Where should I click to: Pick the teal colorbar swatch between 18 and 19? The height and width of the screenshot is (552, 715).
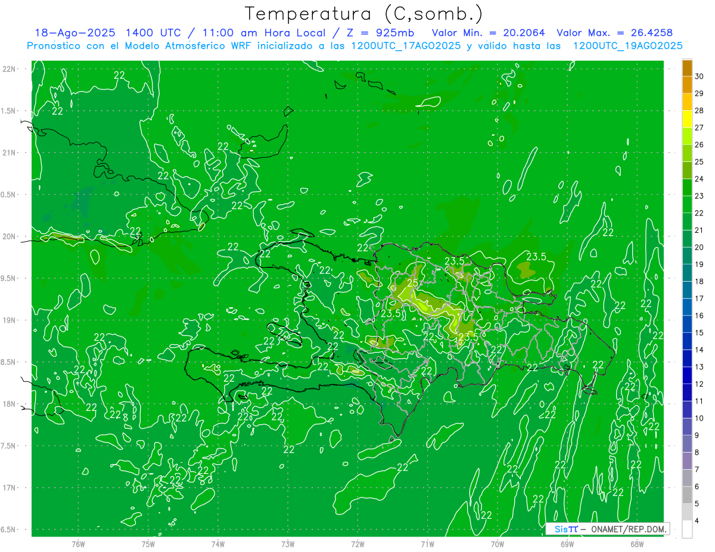(x=687, y=273)
